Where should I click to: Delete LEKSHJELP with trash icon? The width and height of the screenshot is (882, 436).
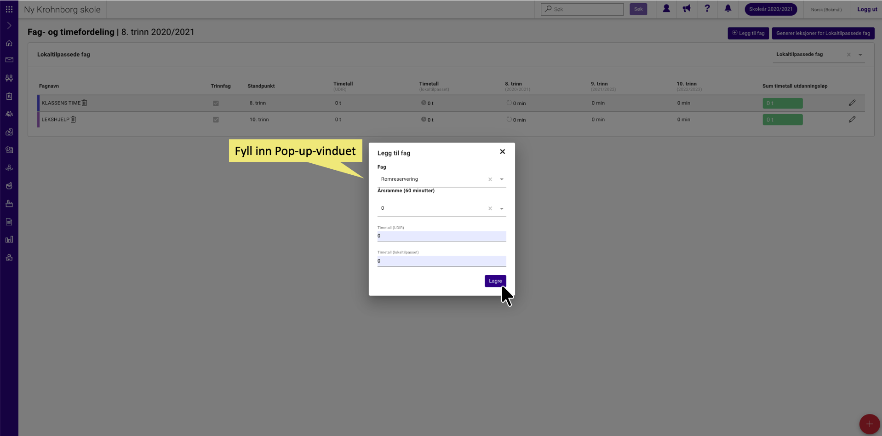(73, 120)
